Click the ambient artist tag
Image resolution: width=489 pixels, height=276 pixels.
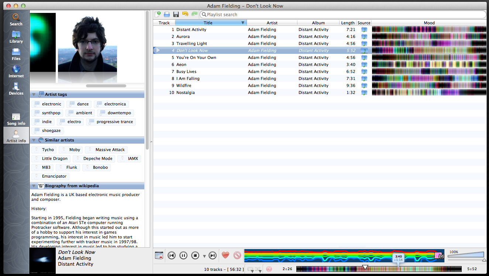point(80,113)
